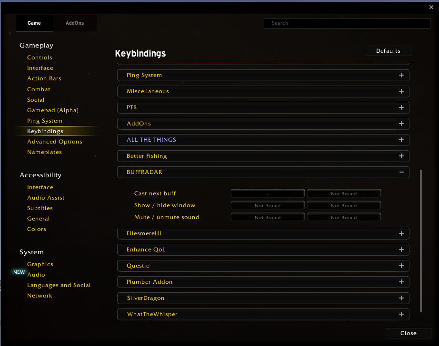
Task: Open Subtitles settings
Action: (40, 208)
